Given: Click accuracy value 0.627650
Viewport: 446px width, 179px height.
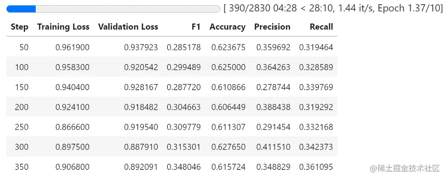Looking at the screenshot, I should point(228,147).
